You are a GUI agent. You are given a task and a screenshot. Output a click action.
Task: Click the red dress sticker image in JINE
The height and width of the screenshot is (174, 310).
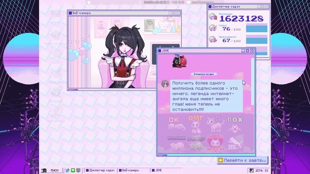pos(179,61)
